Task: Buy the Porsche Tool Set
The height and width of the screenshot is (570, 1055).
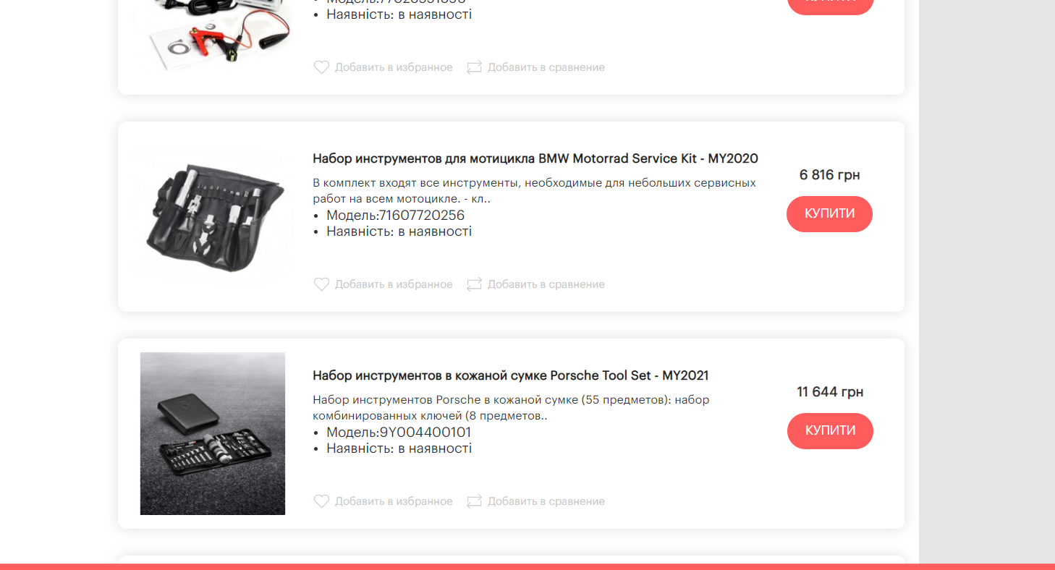Action: coord(830,431)
